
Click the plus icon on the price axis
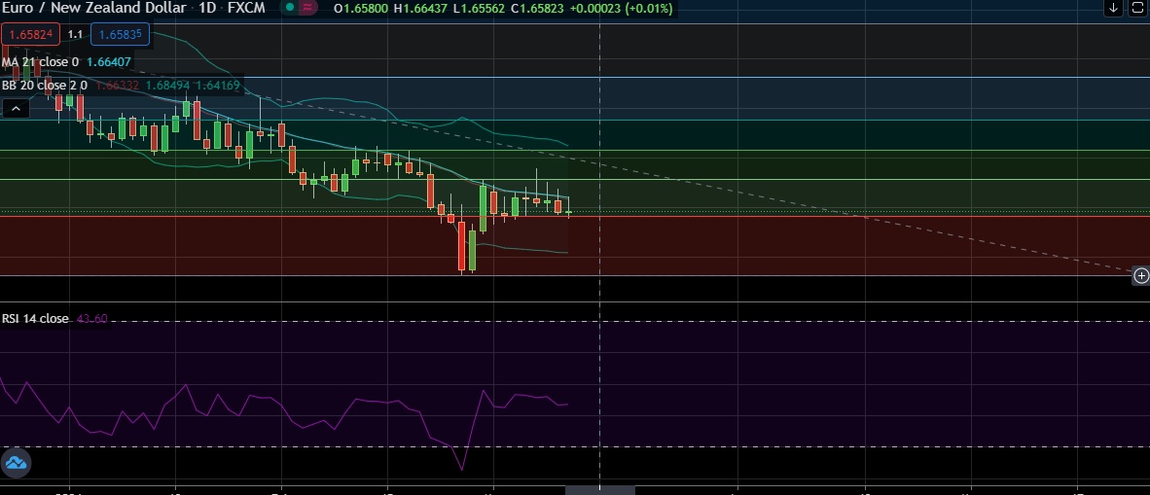pyautogui.click(x=1141, y=276)
